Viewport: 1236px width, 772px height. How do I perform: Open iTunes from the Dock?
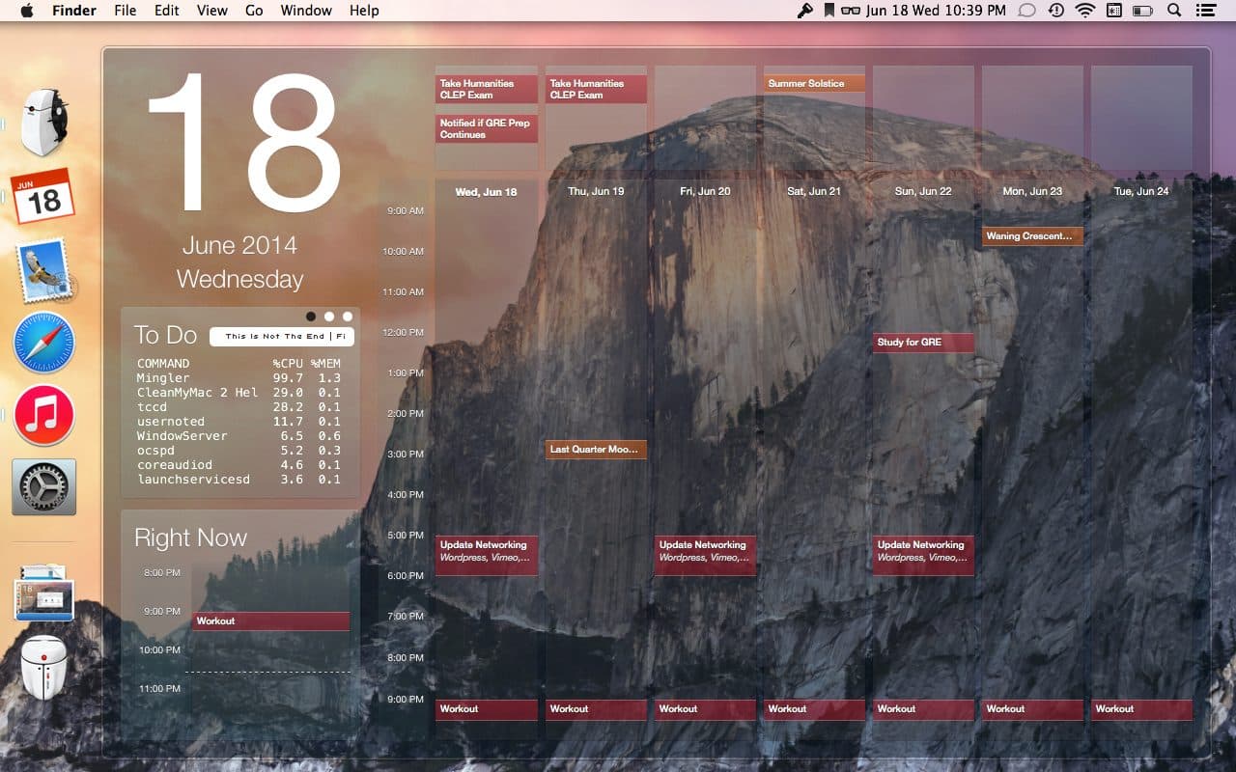pyautogui.click(x=43, y=415)
